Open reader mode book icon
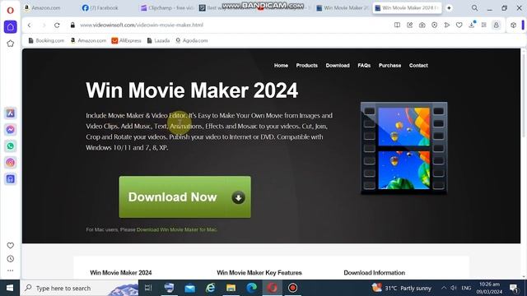The image size is (527, 296). coord(397,25)
